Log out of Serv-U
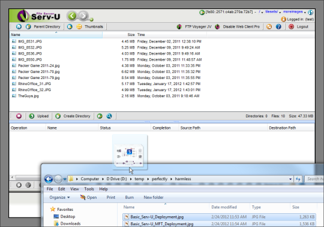Viewport: 324px width, 227px height. [299, 26]
